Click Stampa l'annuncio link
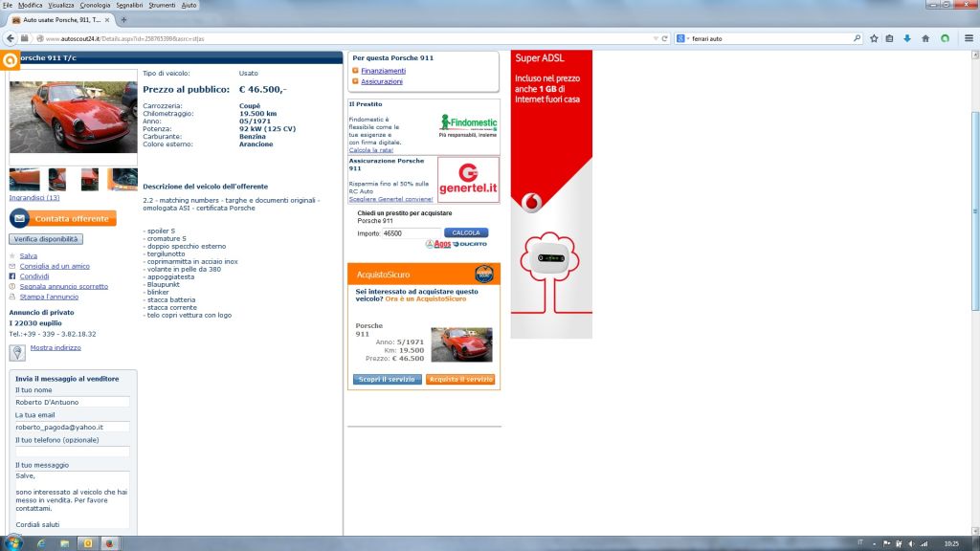Screen dimensions: 980x551 point(50,298)
